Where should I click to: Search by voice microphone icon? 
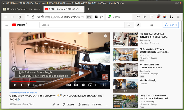pos(138,25)
